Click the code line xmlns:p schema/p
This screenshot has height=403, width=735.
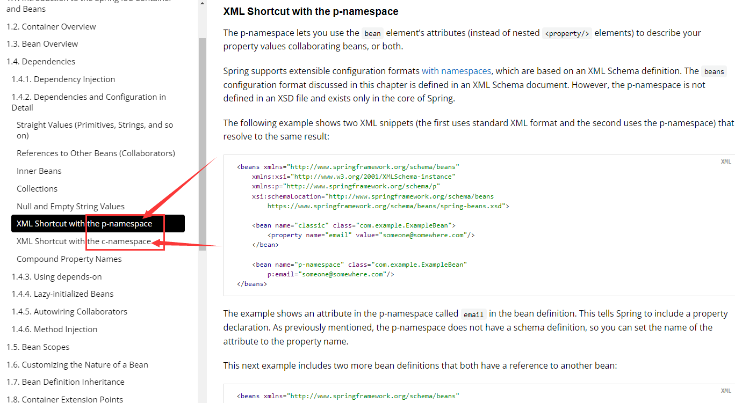pos(346,186)
